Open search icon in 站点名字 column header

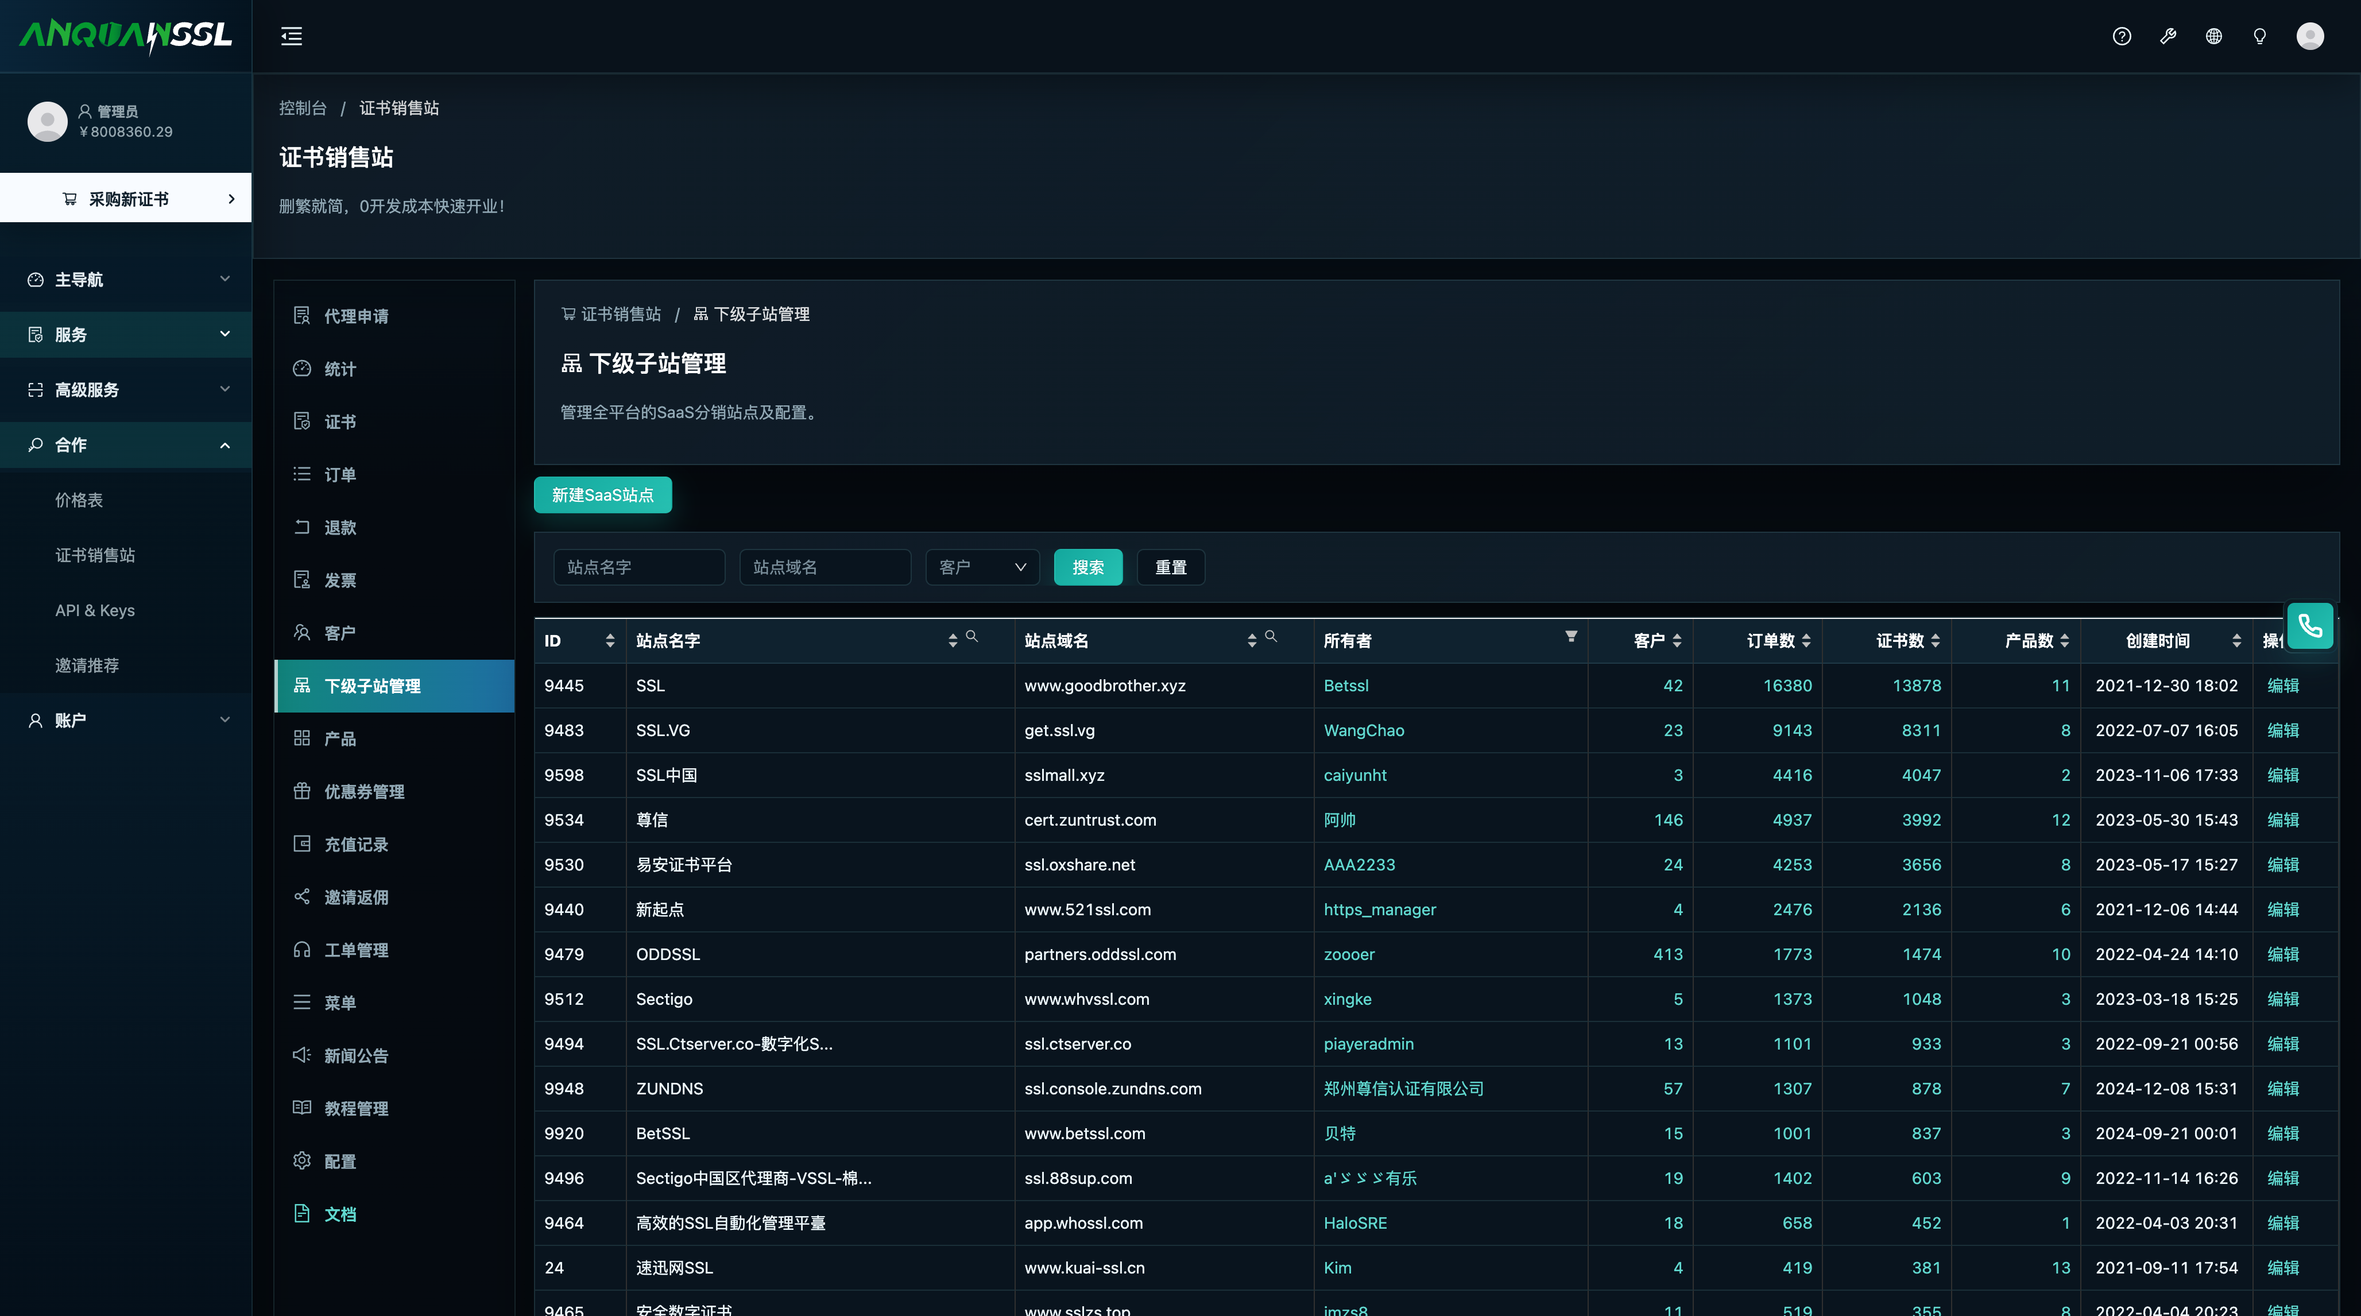[x=972, y=636]
